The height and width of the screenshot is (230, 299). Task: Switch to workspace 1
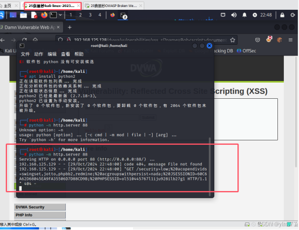click(71, 15)
